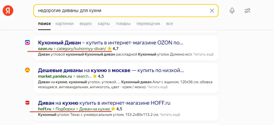
Task: Click Читать ещё in the Yandex Market snippet
Action: 157,87
